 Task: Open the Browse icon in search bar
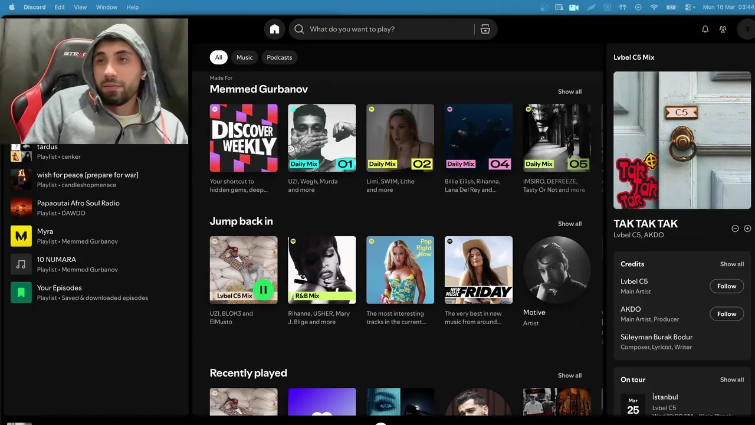click(x=485, y=29)
